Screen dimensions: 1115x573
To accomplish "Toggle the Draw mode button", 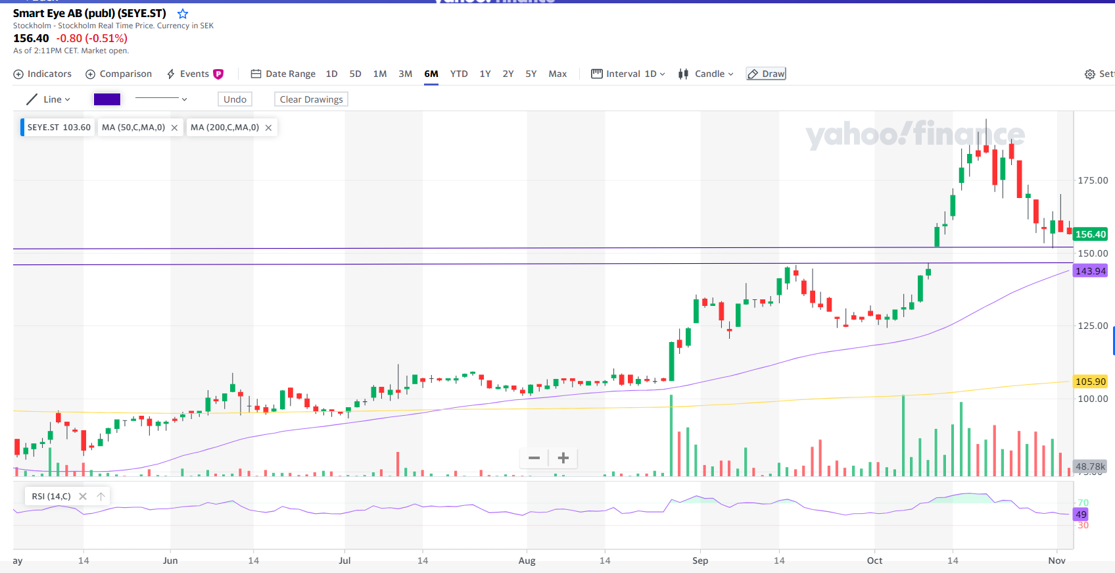I will [x=766, y=74].
